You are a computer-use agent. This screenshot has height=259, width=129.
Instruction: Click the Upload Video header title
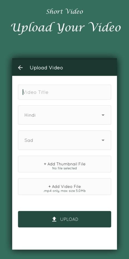coord(46,68)
